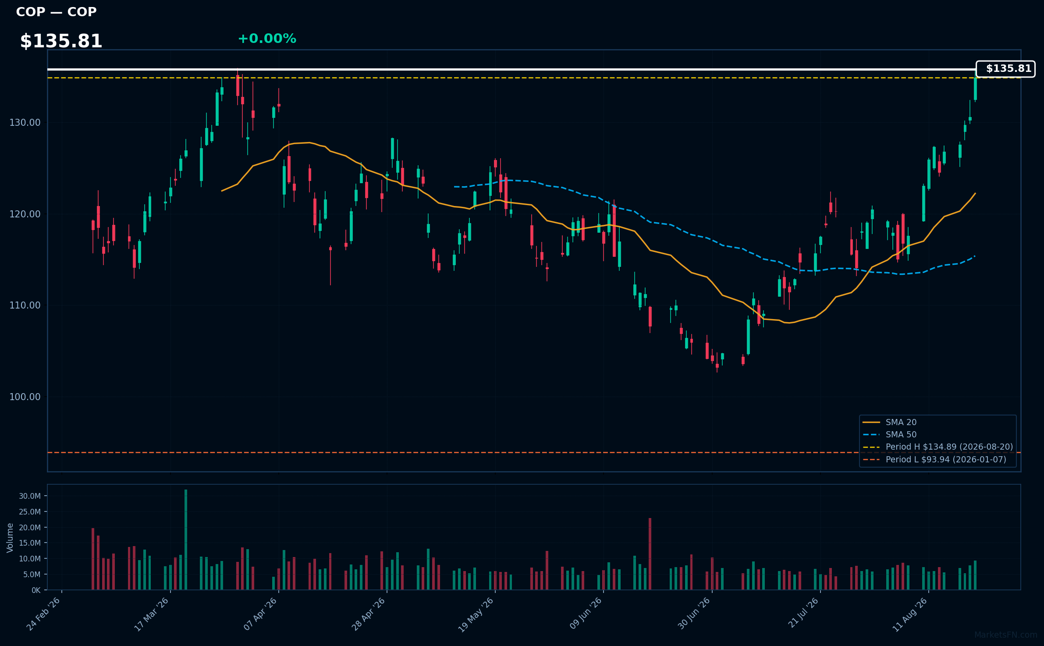Click the tall red volume bar above 20.0M in mid-June
This screenshot has height=646, width=1044.
(650, 554)
